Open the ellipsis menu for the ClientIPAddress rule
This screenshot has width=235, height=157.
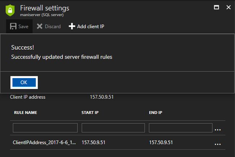(218, 144)
